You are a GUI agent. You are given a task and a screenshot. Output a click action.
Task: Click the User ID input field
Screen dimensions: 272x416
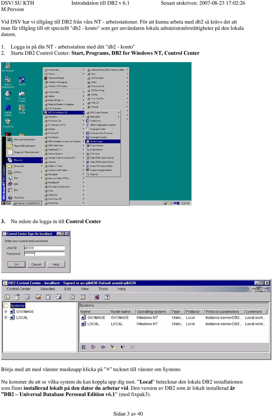click(44, 248)
